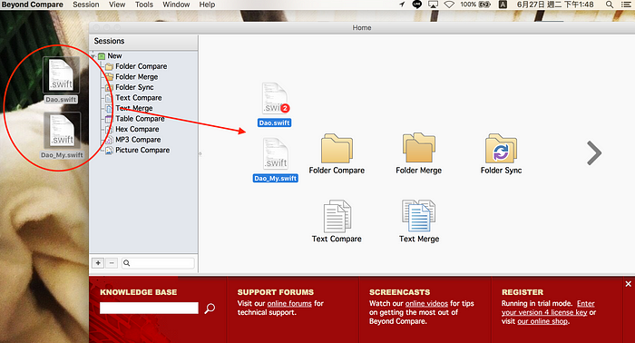
Task: Click the dragged Dao_My.swift icon in the Home view
Action: (276, 160)
